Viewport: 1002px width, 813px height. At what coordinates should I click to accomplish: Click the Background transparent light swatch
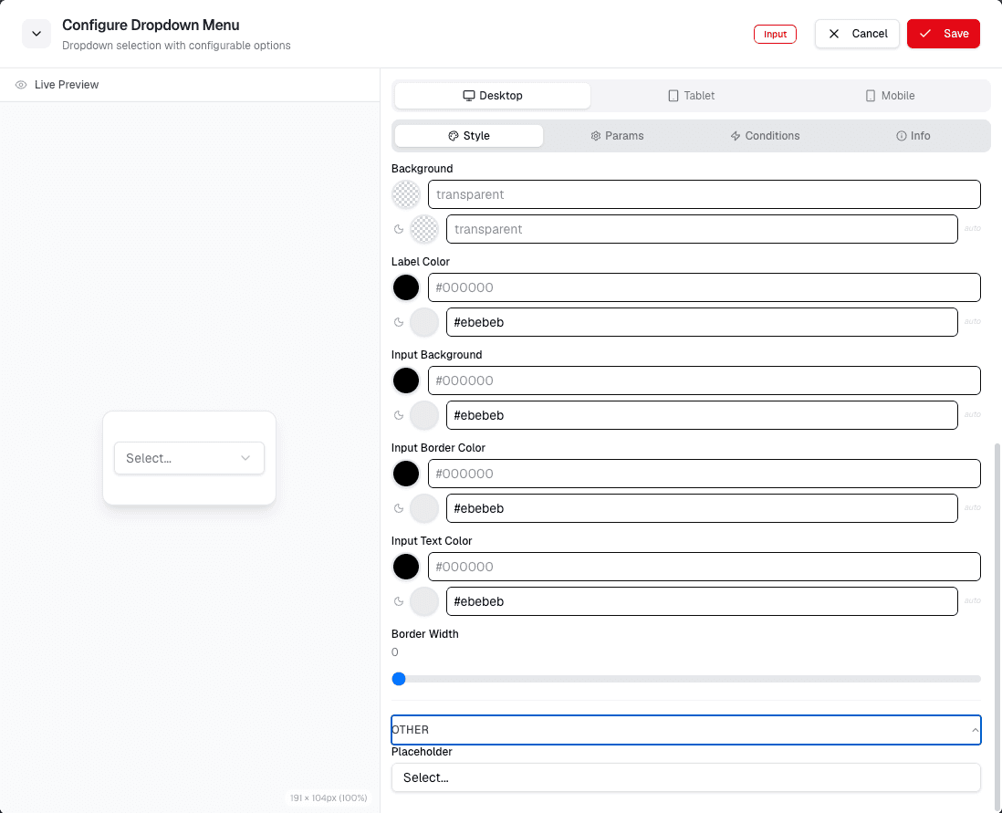click(x=406, y=195)
